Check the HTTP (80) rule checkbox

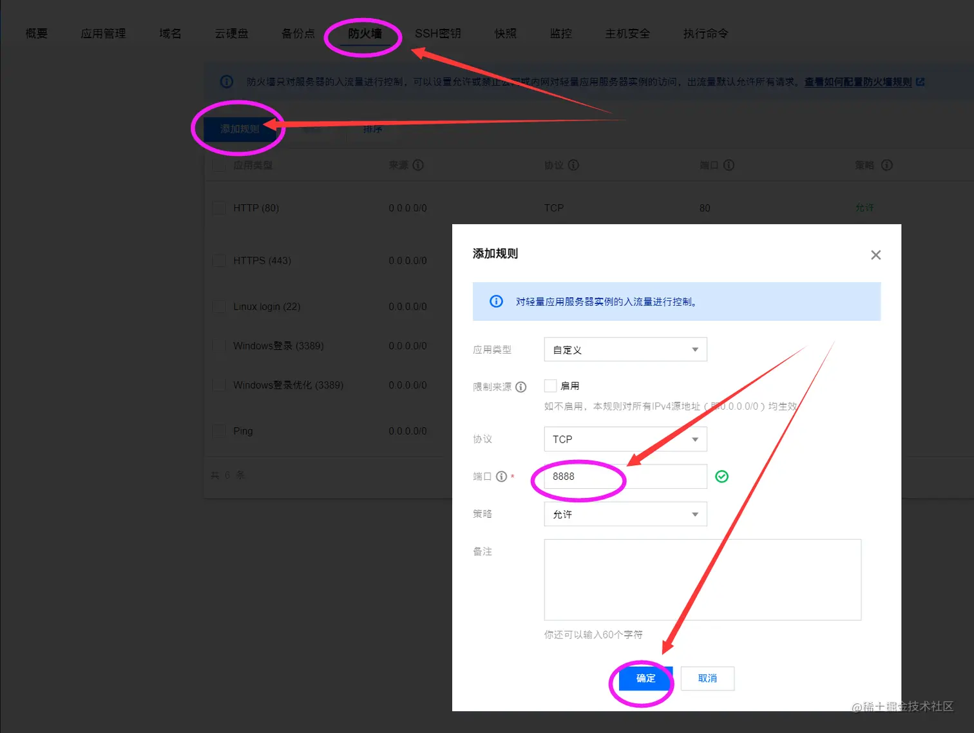coord(219,208)
